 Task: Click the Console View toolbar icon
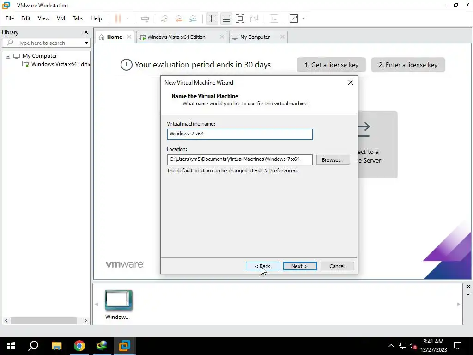(x=274, y=18)
